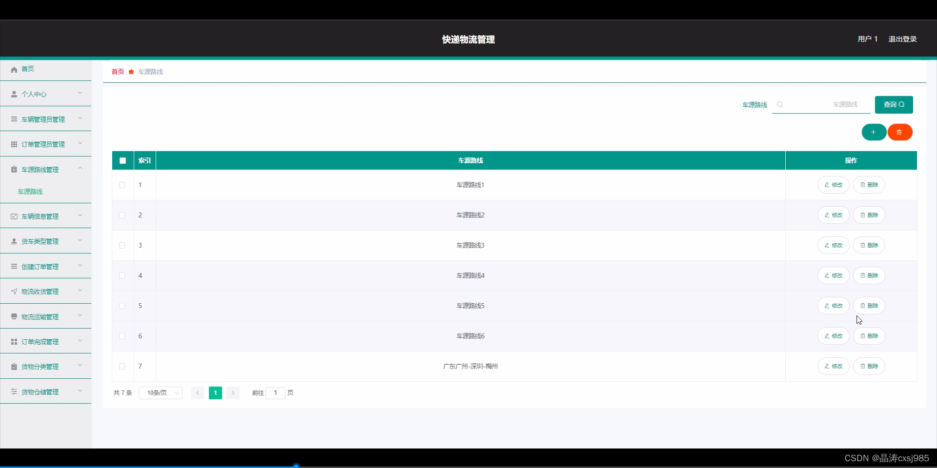937x468 pixels.
Task: Click 删除 for 车源路线1
Action: pyautogui.click(x=869, y=185)
